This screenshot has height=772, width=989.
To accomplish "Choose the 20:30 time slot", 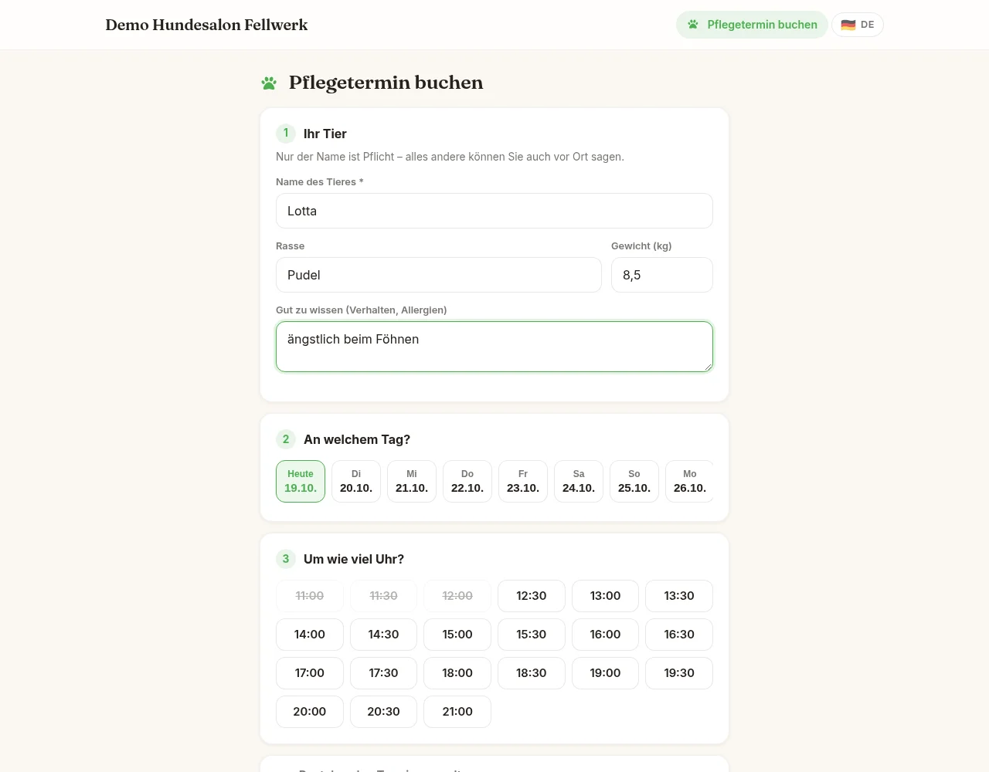I will tap(384, 712).
